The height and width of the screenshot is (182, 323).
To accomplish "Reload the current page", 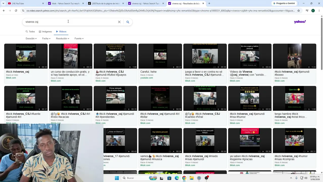I will 16,11.
